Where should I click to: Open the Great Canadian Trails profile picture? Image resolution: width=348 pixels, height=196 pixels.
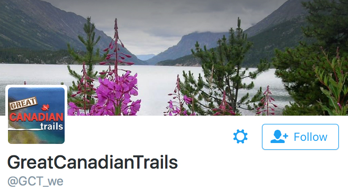(x=36, y=116)
